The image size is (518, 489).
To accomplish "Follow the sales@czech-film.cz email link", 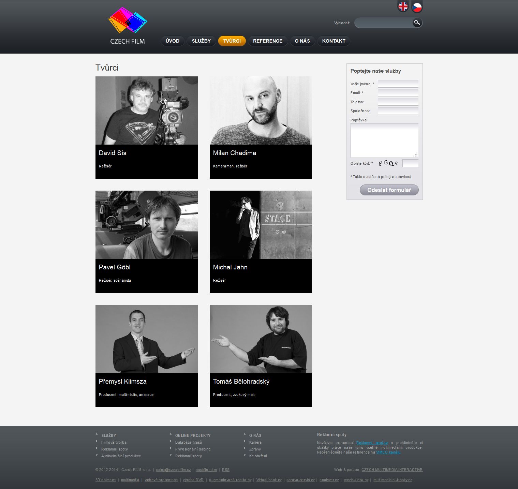I will pyautogui.click(x=173, y=470).
